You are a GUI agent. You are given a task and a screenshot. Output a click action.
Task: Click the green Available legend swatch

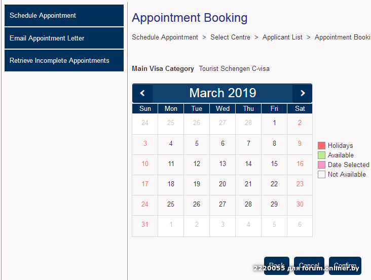321,155
